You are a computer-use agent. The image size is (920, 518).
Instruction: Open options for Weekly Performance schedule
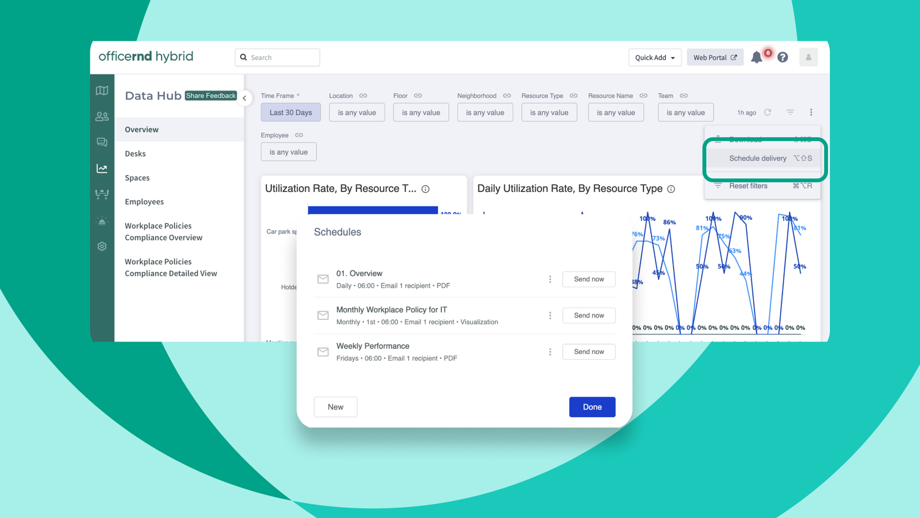[550, 352]
